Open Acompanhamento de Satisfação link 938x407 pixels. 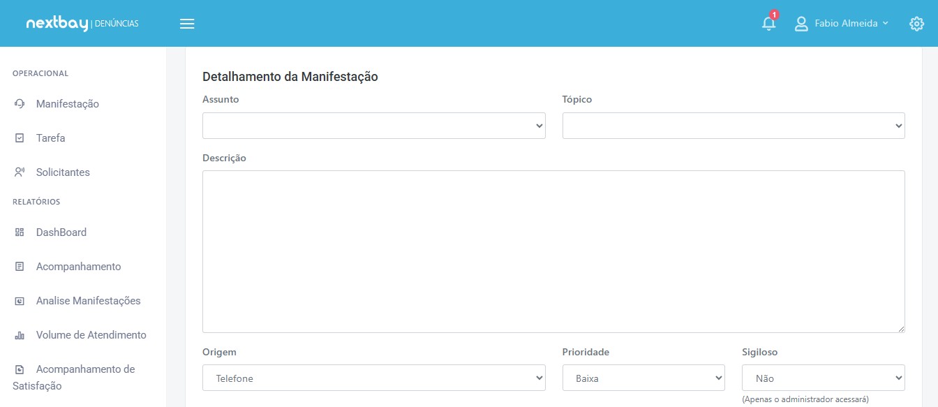coord(75,378)
